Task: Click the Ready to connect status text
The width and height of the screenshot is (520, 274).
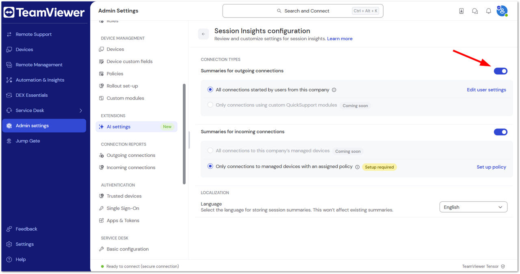Action: 143,267
